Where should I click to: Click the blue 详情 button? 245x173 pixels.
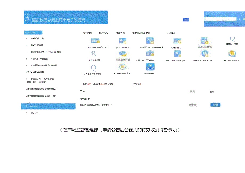215,105
